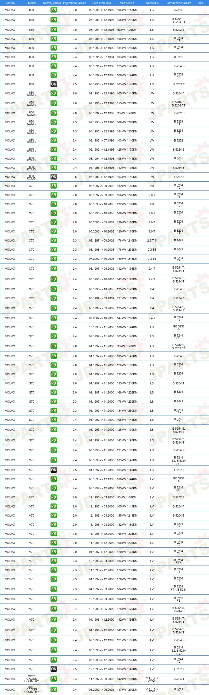Select the 195kW / 265KM power cell
The width and height of the screenshot is (209, 695).
pos(127,660)
